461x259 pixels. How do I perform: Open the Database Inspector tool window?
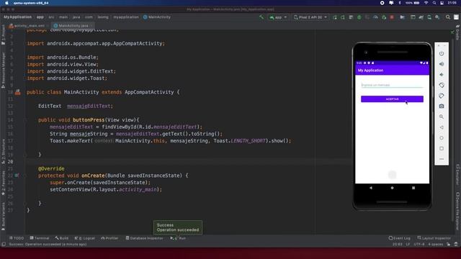point(144,238)
